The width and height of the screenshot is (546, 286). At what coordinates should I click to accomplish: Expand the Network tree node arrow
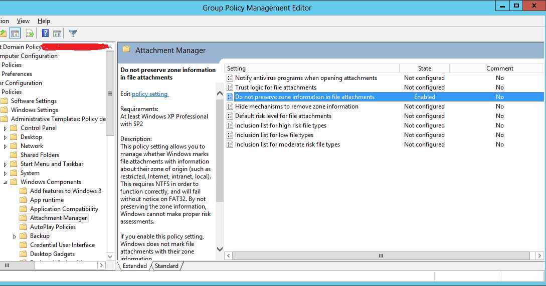5,146
